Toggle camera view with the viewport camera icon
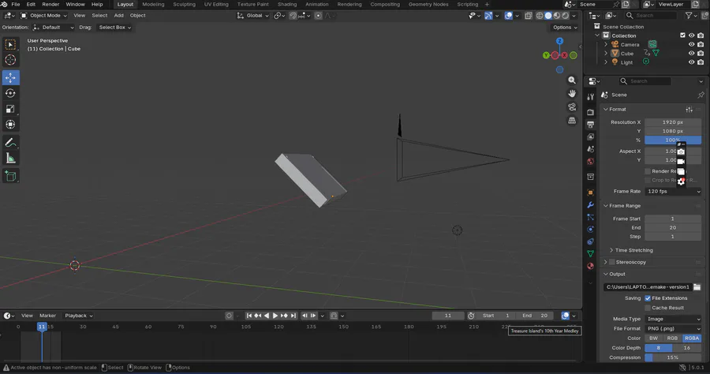This screenshot has height=374, width=710. (572, 107)
